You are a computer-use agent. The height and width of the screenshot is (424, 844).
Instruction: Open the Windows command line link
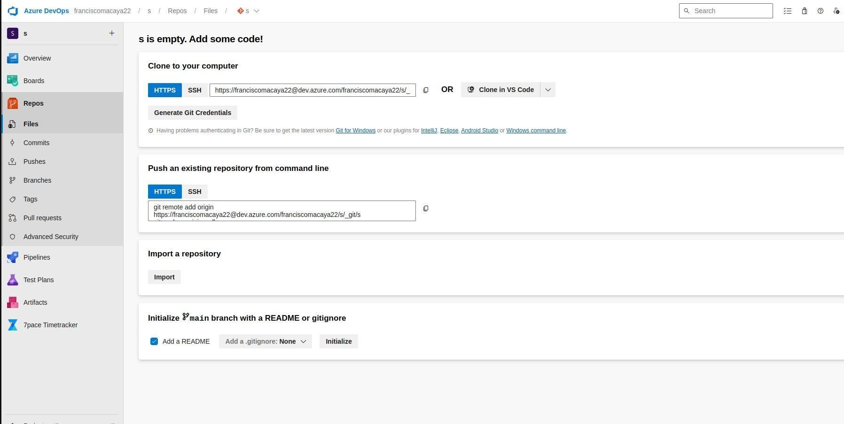pyautogui.click(x=536, y=131)
